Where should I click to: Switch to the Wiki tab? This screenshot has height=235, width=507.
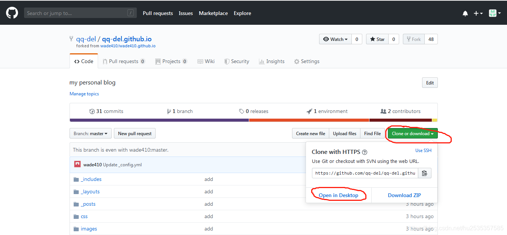pos(206,61)
